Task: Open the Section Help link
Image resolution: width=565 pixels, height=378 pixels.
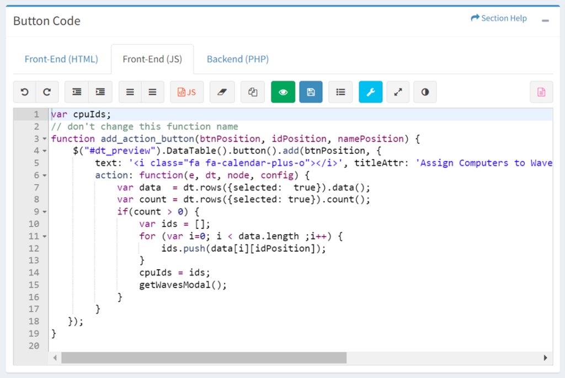Action: tap(499, 18)
